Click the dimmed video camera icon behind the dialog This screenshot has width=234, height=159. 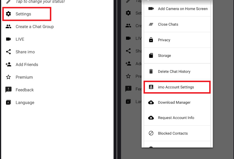coord(128,38)
